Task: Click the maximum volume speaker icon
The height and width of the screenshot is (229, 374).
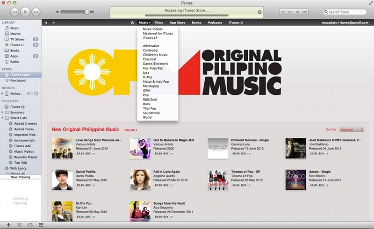Action: click(92, 12)
